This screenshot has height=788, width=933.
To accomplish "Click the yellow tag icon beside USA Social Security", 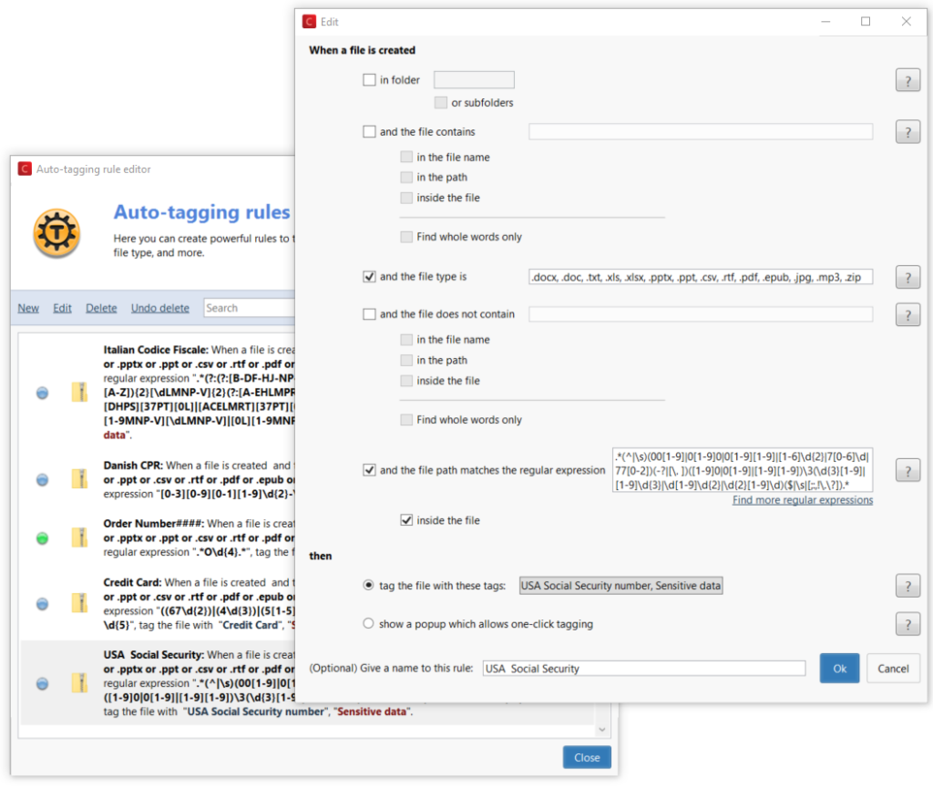I will point(79,683).
